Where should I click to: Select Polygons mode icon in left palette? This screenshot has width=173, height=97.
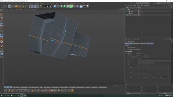click(x=2, y=27)
